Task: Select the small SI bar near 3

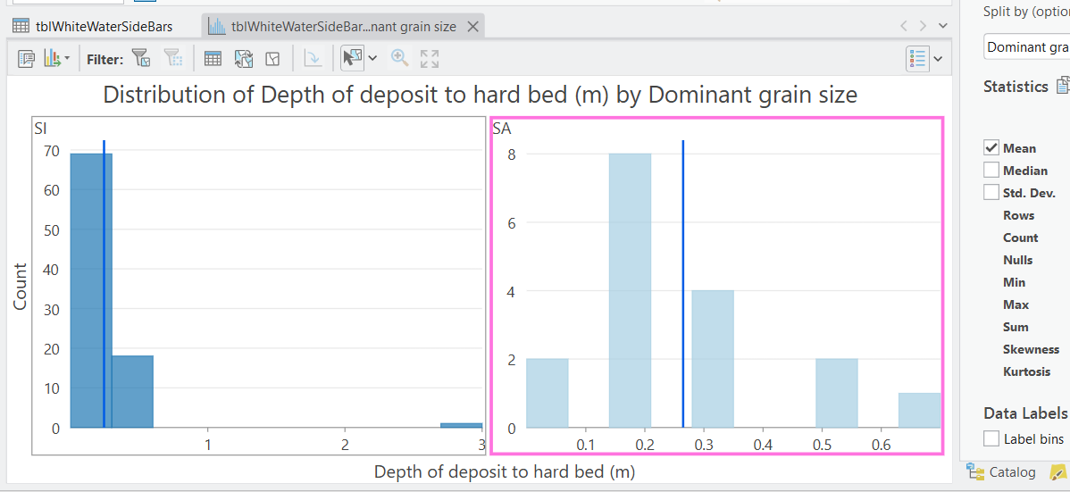Action: click(461, 426)
